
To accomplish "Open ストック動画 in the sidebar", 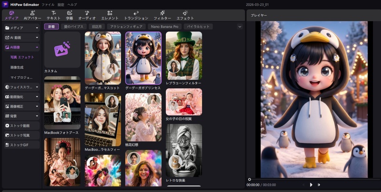I will [x=21, y=126].
